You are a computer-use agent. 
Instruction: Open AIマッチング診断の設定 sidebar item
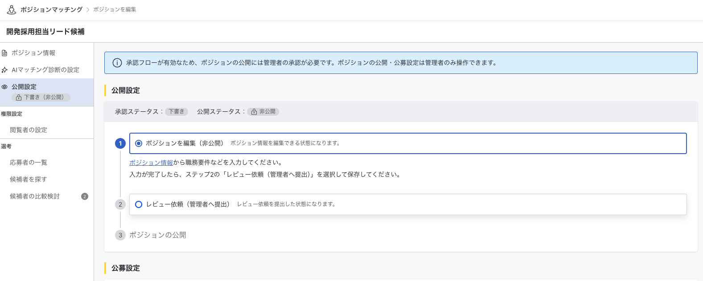coord(45,70)
